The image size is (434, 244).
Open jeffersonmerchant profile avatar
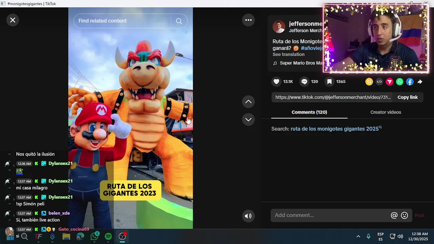(279, 27)
